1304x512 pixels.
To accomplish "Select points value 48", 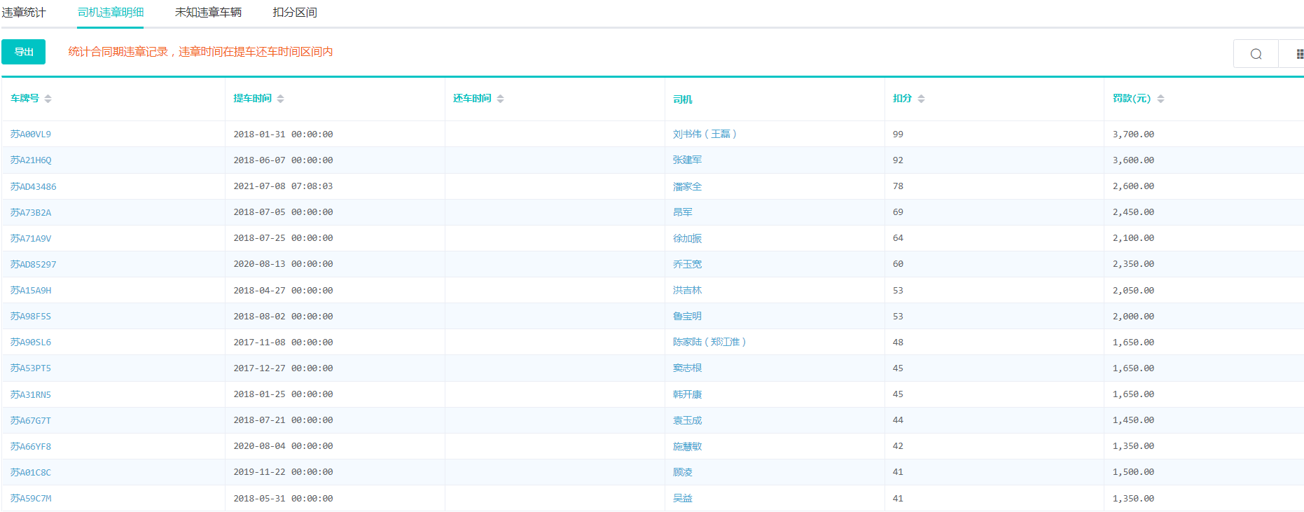I will (x=898, y=342).
